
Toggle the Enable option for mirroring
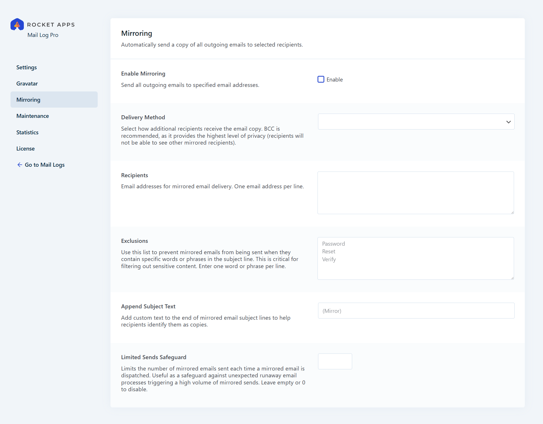pos(321,79)
